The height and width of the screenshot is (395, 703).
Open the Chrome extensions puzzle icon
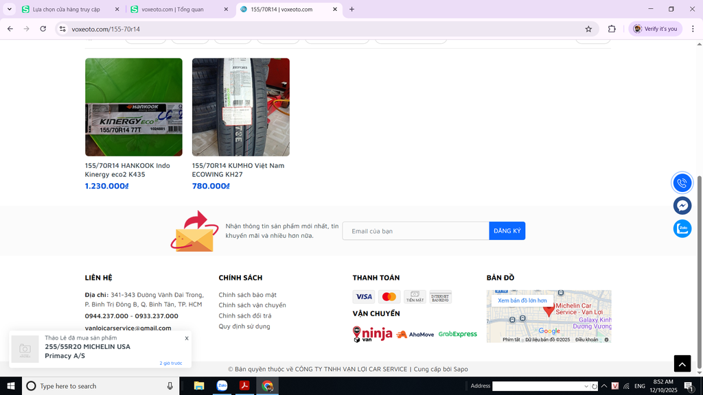click(612, 29)
